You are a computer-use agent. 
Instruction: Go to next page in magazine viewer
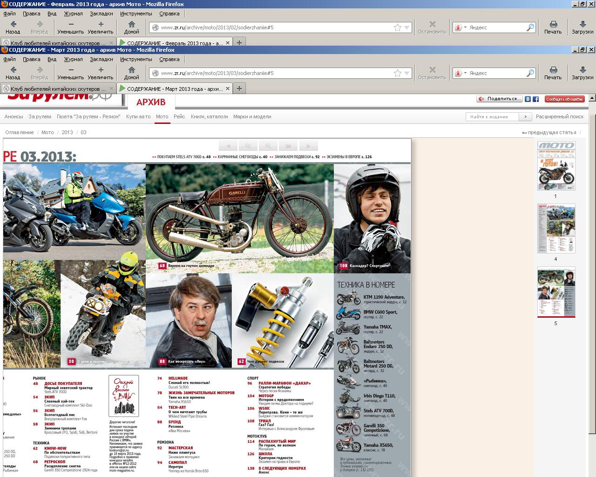coord(308,145)
